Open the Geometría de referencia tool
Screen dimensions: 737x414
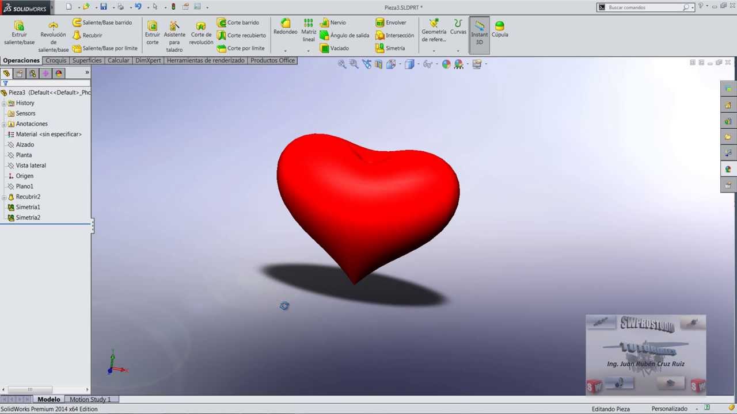tap(434, 30)
